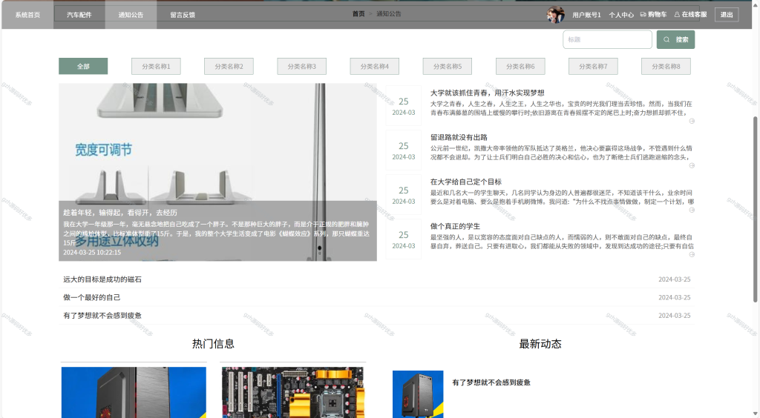Click the user avatar picture
This screenshot has height=418, width=760.
(x=555, y=15)
